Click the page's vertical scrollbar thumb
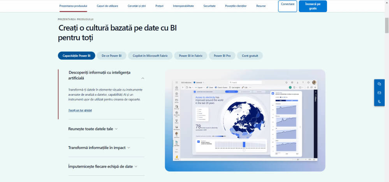The image size is (389, 182). [x=387, y=25]
